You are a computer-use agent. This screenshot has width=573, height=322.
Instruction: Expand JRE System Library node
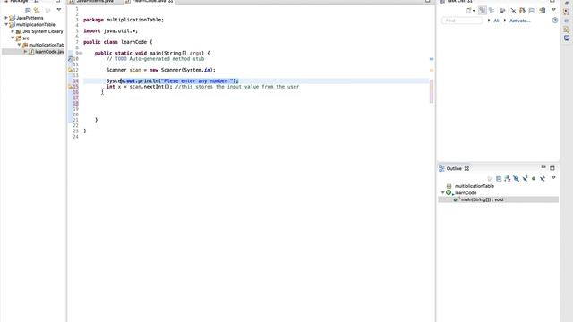pyautogui.click(x=13, y=31)
